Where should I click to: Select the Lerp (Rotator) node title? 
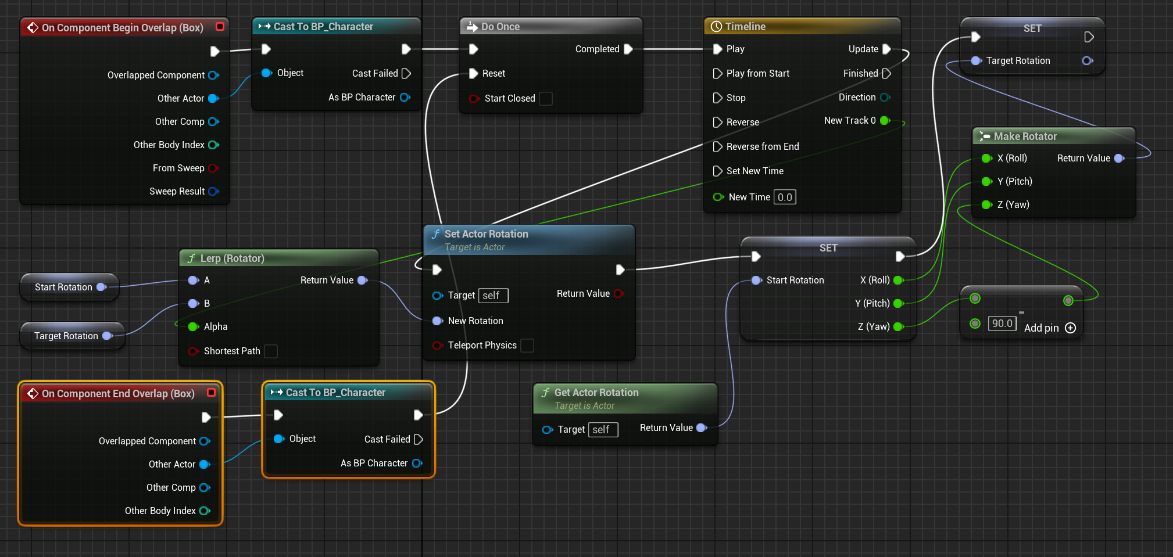[x=232, y=258]
